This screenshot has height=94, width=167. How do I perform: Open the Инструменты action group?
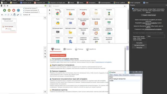[83, 13]
